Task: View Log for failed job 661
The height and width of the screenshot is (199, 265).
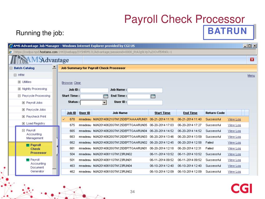Action: point(234,148)
